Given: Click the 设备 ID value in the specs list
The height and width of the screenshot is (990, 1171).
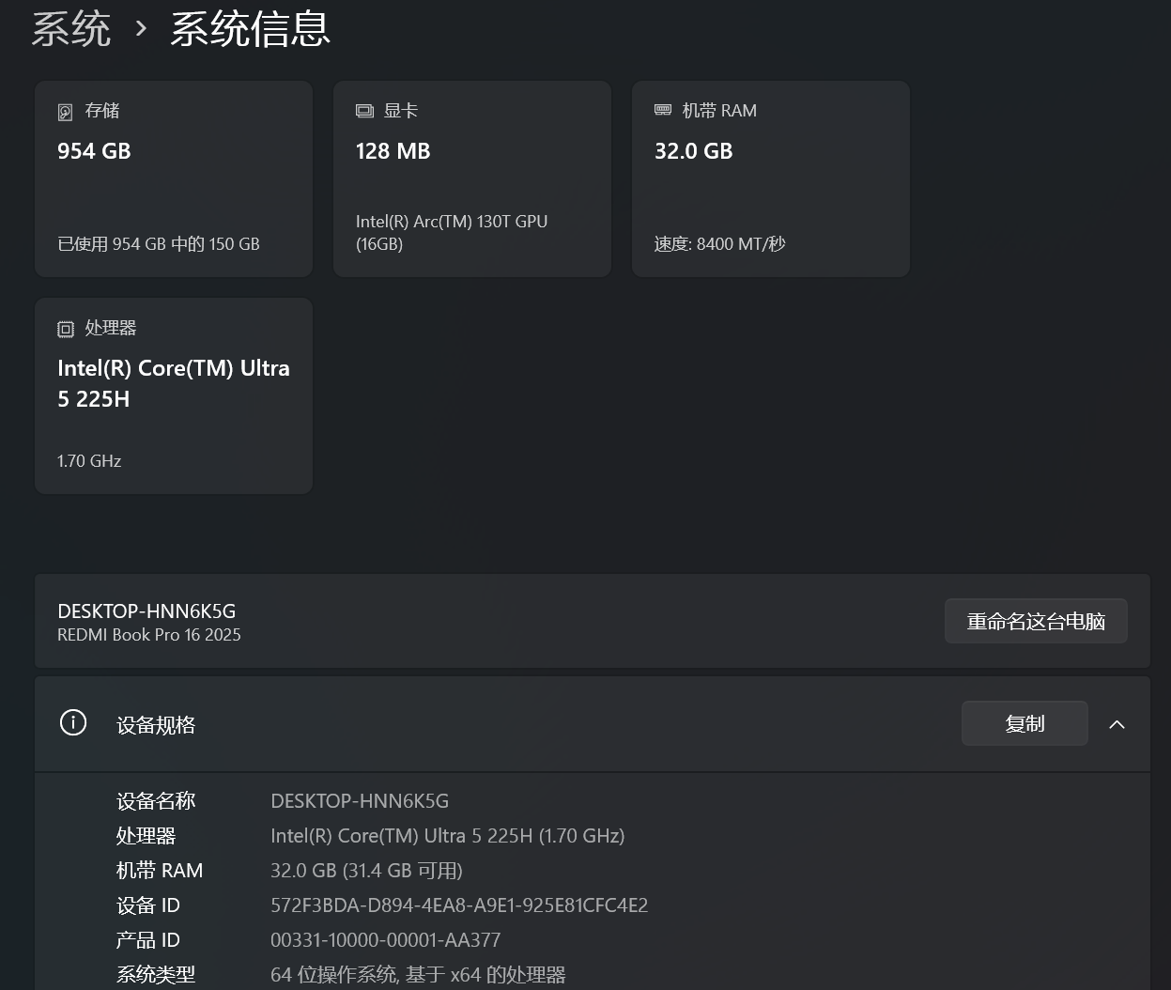Looking at the screenshot, I should click(458, 905).
